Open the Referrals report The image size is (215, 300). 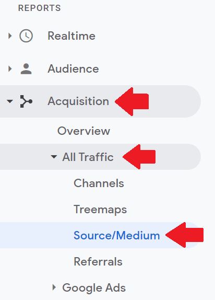[x=98, y=261]
